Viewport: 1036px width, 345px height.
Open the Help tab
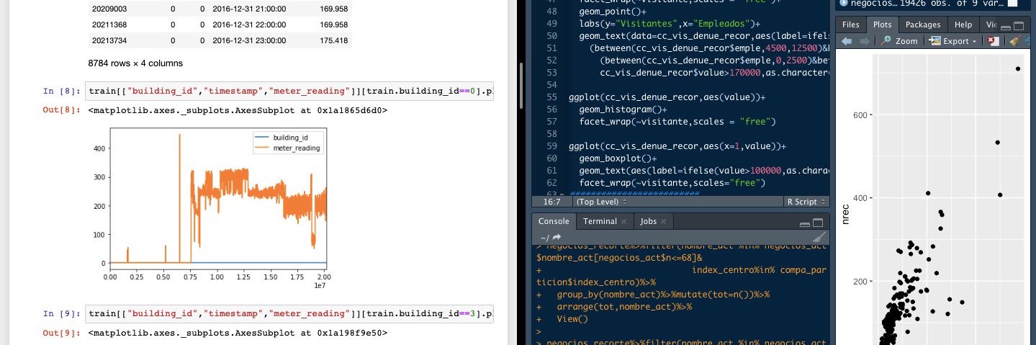pos(963,24)
